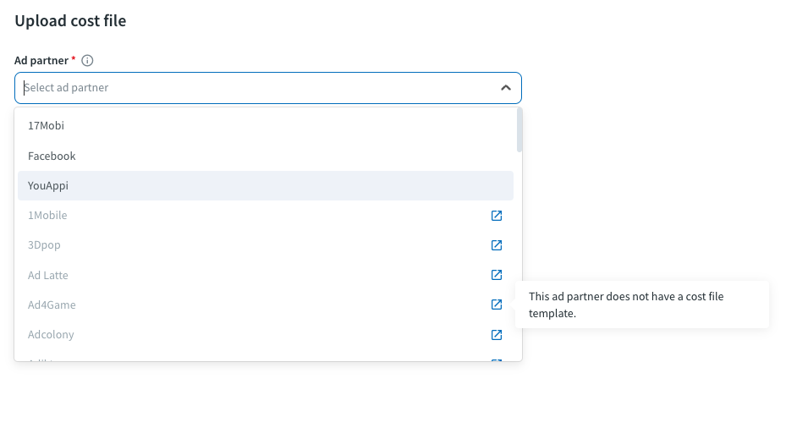The height and width of the screenshot is (428, 786).
Task: Select 17Mobi from the list
Action: (x=266, y=126)
